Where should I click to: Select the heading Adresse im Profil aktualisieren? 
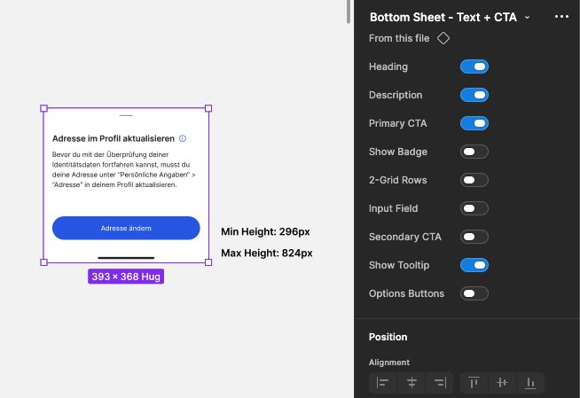[x=114, y=138]
